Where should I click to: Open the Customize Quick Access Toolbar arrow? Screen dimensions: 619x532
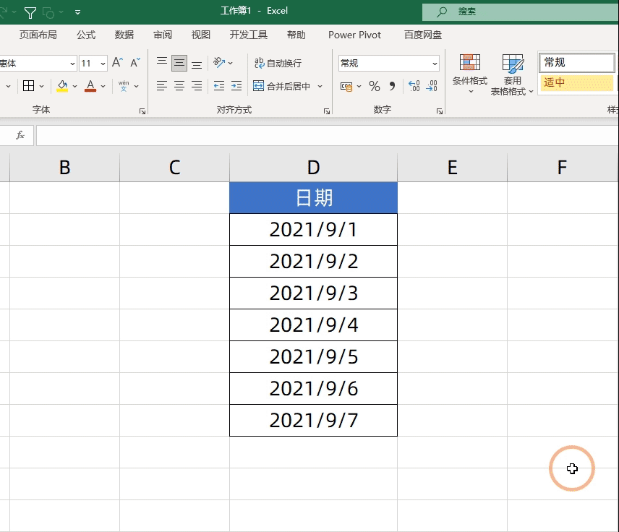pyautogui.click(x=78, y=12)
